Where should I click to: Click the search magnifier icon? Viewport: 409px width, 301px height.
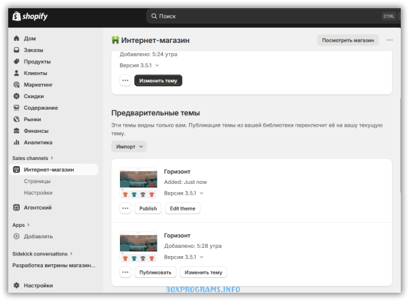[154, 16]
